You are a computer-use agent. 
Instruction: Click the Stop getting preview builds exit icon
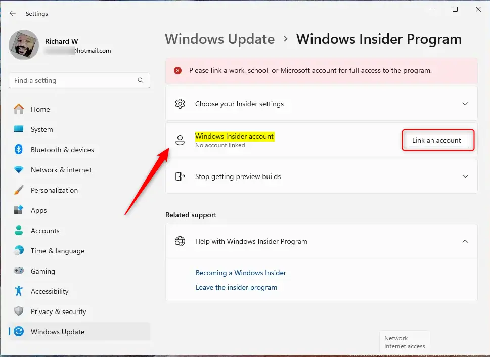coord(180,176)
